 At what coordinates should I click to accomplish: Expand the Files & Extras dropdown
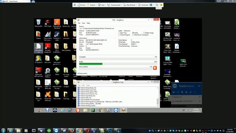point(130,5)
